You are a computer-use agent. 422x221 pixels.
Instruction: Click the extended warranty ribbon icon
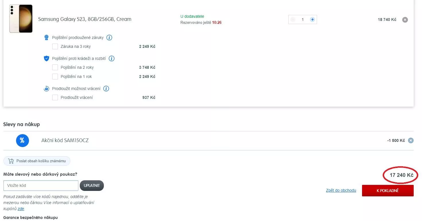(46, 38)
